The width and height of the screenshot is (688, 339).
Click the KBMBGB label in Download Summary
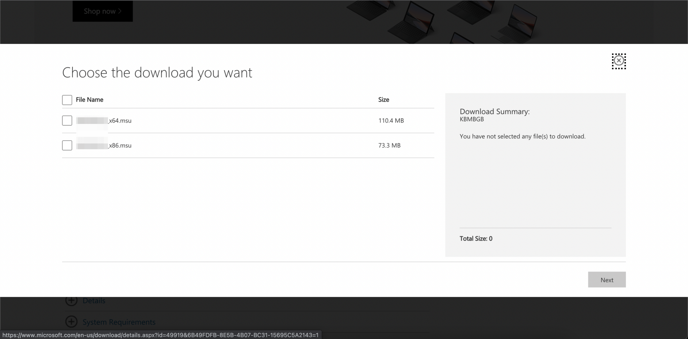472,119
